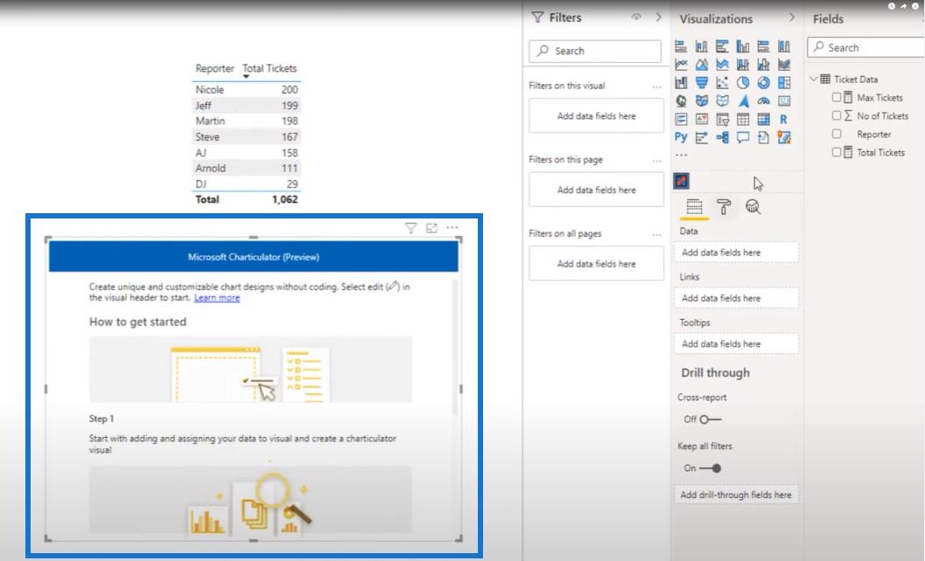925x561 pixels.
Task: Open Get more visuals ellipsis
Action: tap(681, 155)
